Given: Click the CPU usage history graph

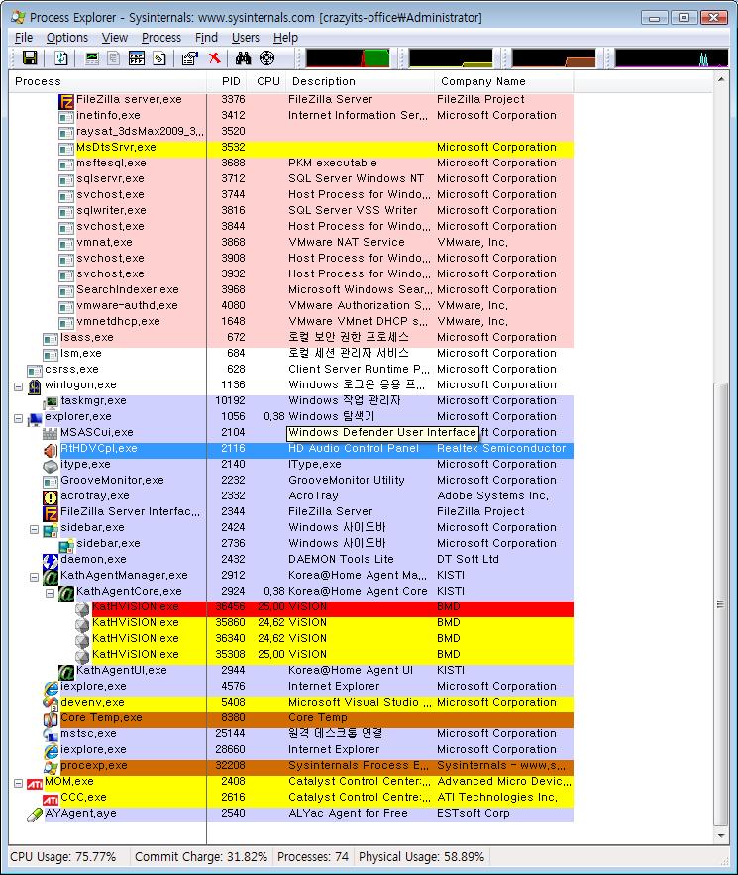Looking at the screenshot, I should (348, 58).
